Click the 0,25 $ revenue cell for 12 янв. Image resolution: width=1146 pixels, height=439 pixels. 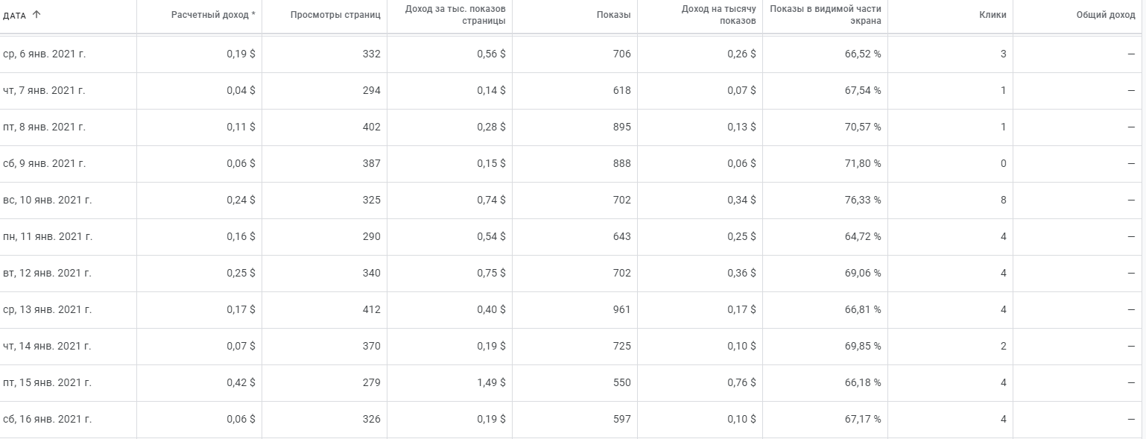point(241,273)
